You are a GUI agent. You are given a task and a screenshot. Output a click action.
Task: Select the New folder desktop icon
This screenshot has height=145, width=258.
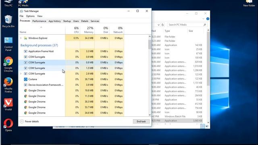click(x=249, y=3)
